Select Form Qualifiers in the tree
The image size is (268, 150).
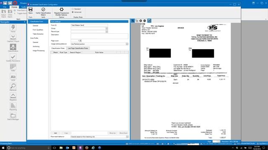38,30
